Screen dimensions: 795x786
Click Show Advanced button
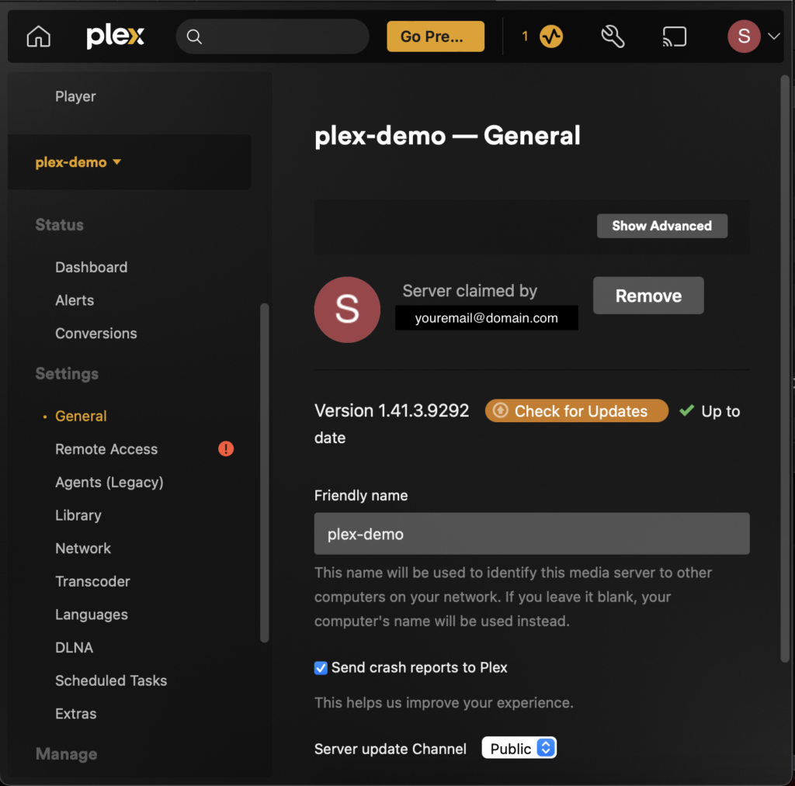pyautogui.click(x=661, y=226)
